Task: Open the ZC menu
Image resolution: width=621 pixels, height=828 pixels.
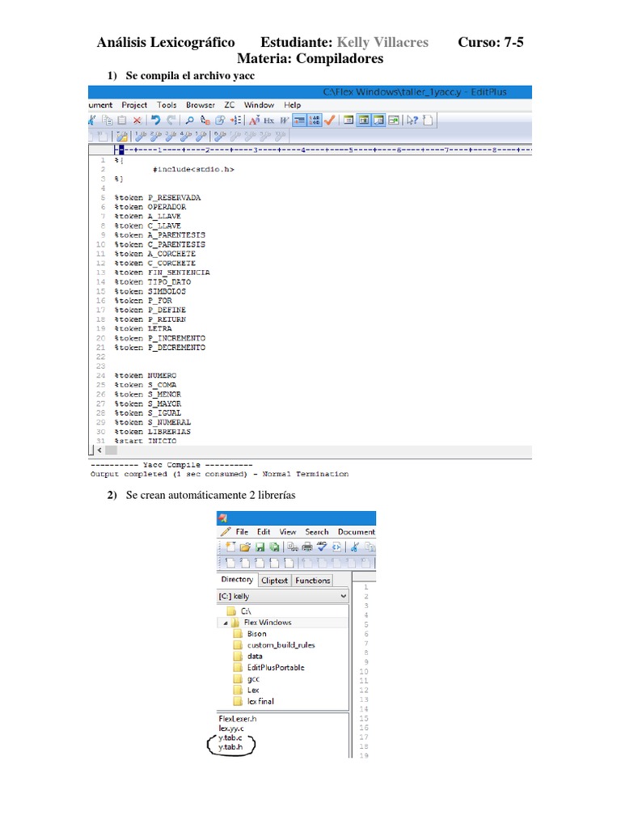Action: pyautogui.click(x=229, y=105)
